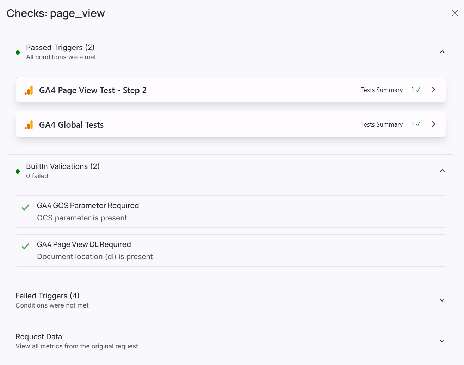Open GA4 Global Tests details arrow
Image resolution: width=464 pixels, height=365 pixels.
pos(433,124)
